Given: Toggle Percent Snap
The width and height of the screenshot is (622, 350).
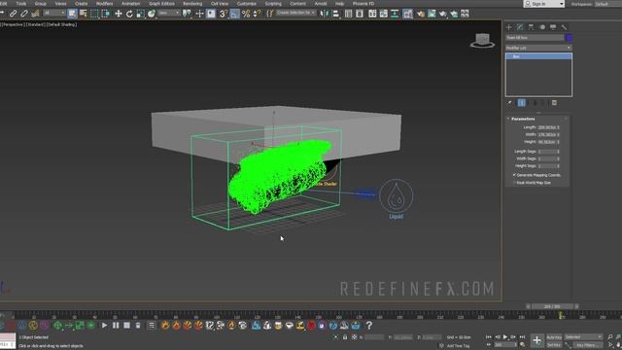Looking at the screenshot, I should (x=246, y=14).
